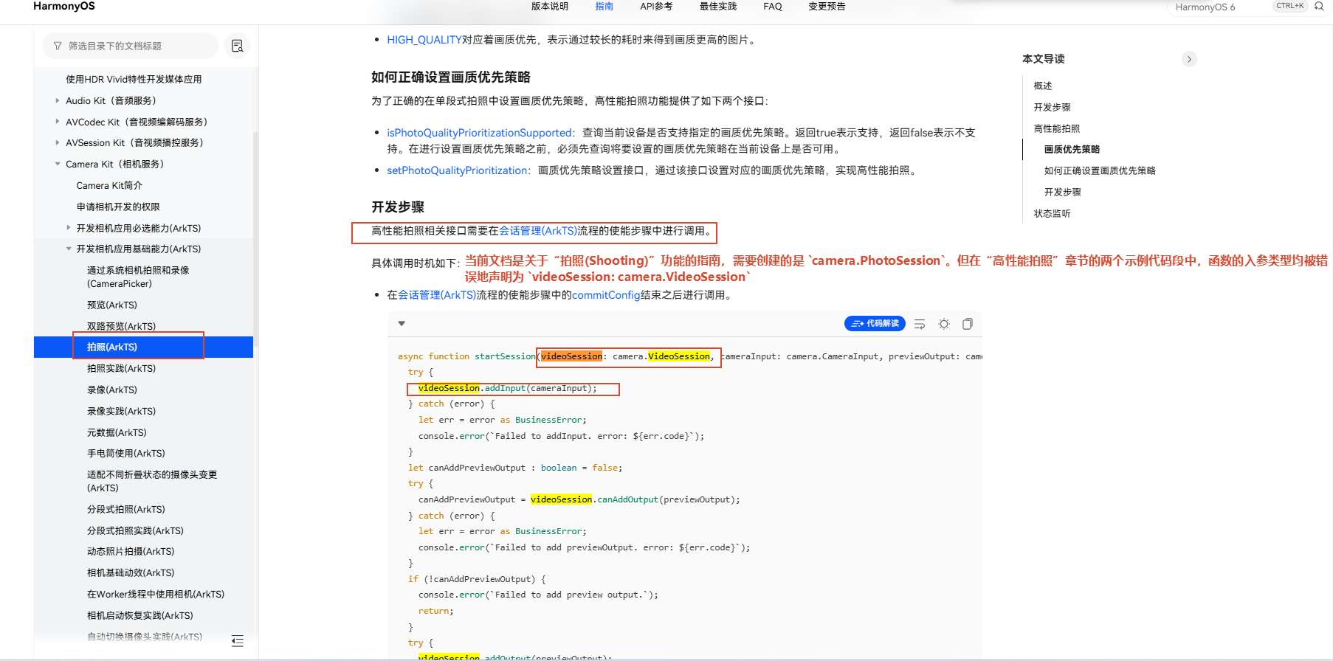Open 录像实践(ArkTS) tree item

121,411
